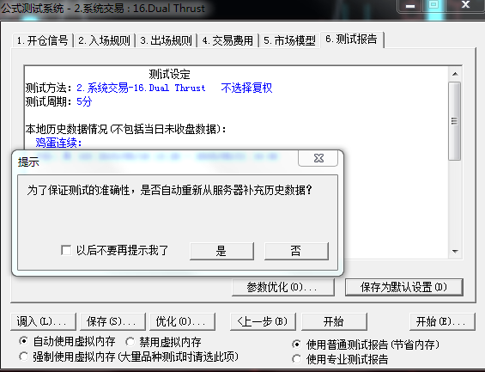Click the 测试设定 heading text
The width and height of the screenshot is (485, 372).
(169, 74)
